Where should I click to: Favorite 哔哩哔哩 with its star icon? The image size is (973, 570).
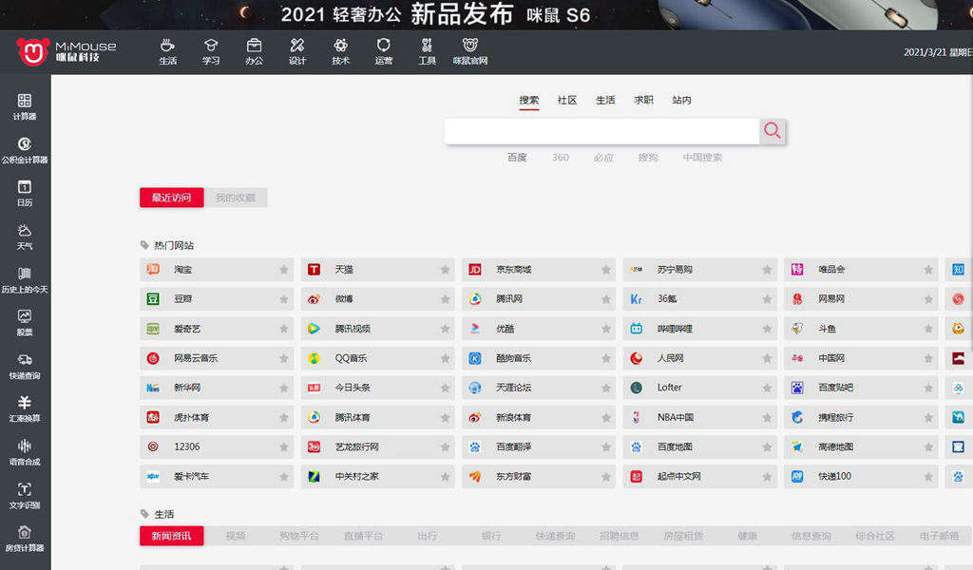pos(767,329)
